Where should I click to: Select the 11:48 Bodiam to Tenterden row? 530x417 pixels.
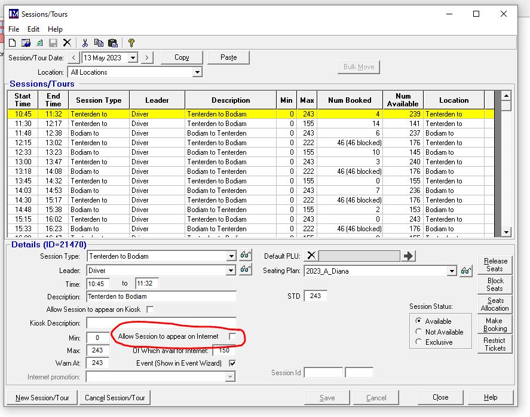250,133
